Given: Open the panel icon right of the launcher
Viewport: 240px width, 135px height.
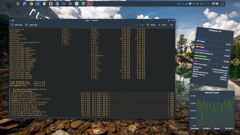Looking at the screenshot, I should point(25,4).
